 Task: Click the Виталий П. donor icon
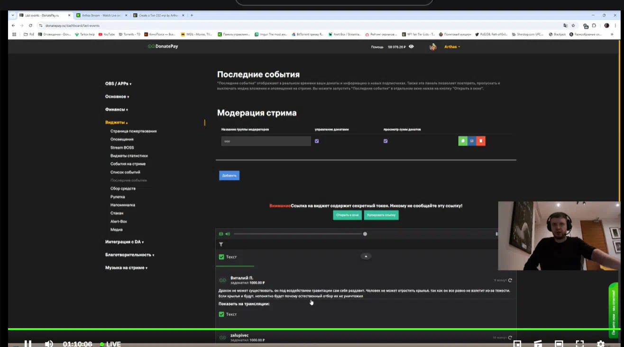coord(222,280)
